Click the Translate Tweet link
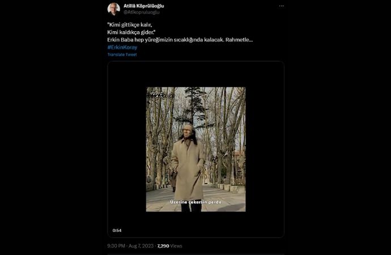This screenshot has width=391, height=255. click(x=122, y=54)
